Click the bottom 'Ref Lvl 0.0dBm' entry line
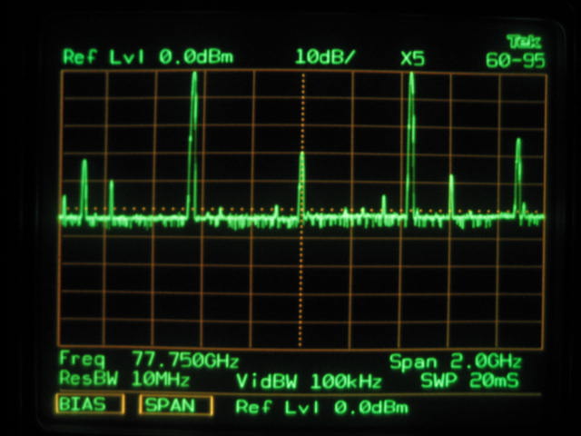 tap(321, 407)
